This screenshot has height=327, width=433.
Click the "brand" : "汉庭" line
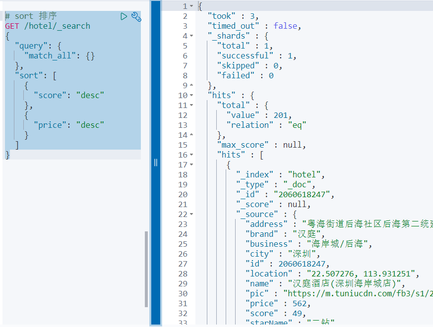coord(285,234)
